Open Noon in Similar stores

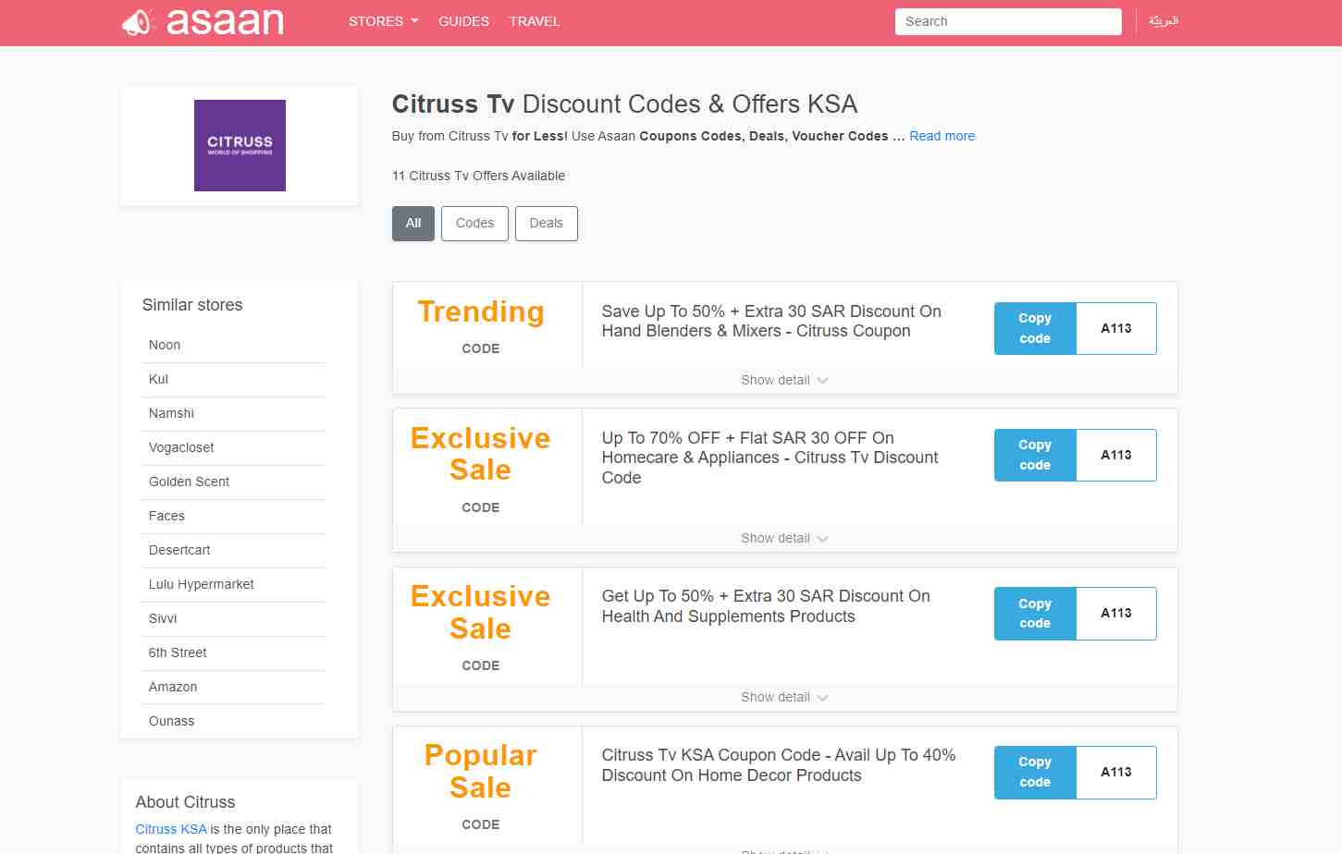tap(165, 345)
